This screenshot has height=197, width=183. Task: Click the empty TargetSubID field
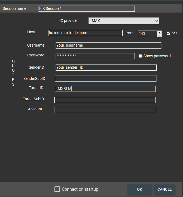[105, 100]
